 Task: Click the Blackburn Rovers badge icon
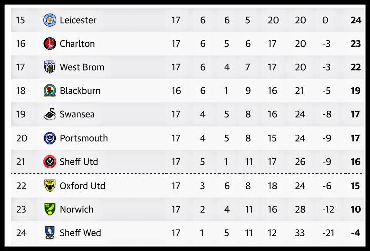point(50,91)
